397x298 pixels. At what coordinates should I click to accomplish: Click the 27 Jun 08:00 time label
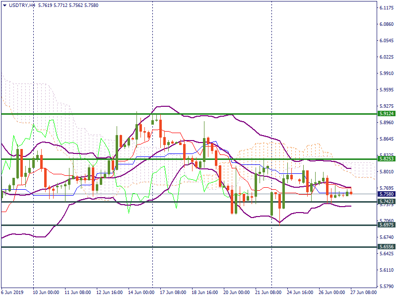click(363, 293)
